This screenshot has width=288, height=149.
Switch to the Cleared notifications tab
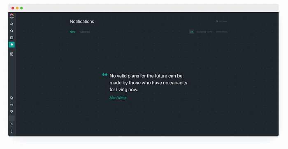point(85,32)
